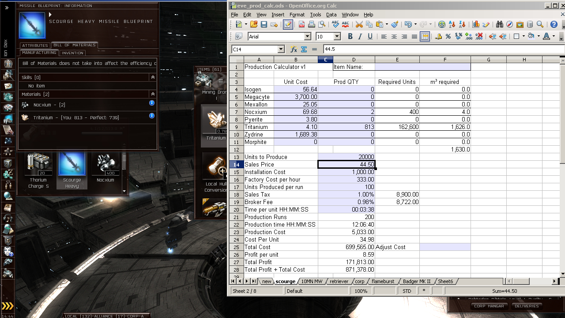Toggle bold formatting
Image resolution: width=565 pixels, height=318 pixels.
(350, 36)
